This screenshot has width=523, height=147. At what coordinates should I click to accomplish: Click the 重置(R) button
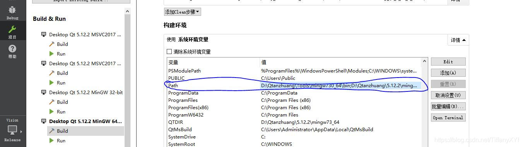click(448, 84)
